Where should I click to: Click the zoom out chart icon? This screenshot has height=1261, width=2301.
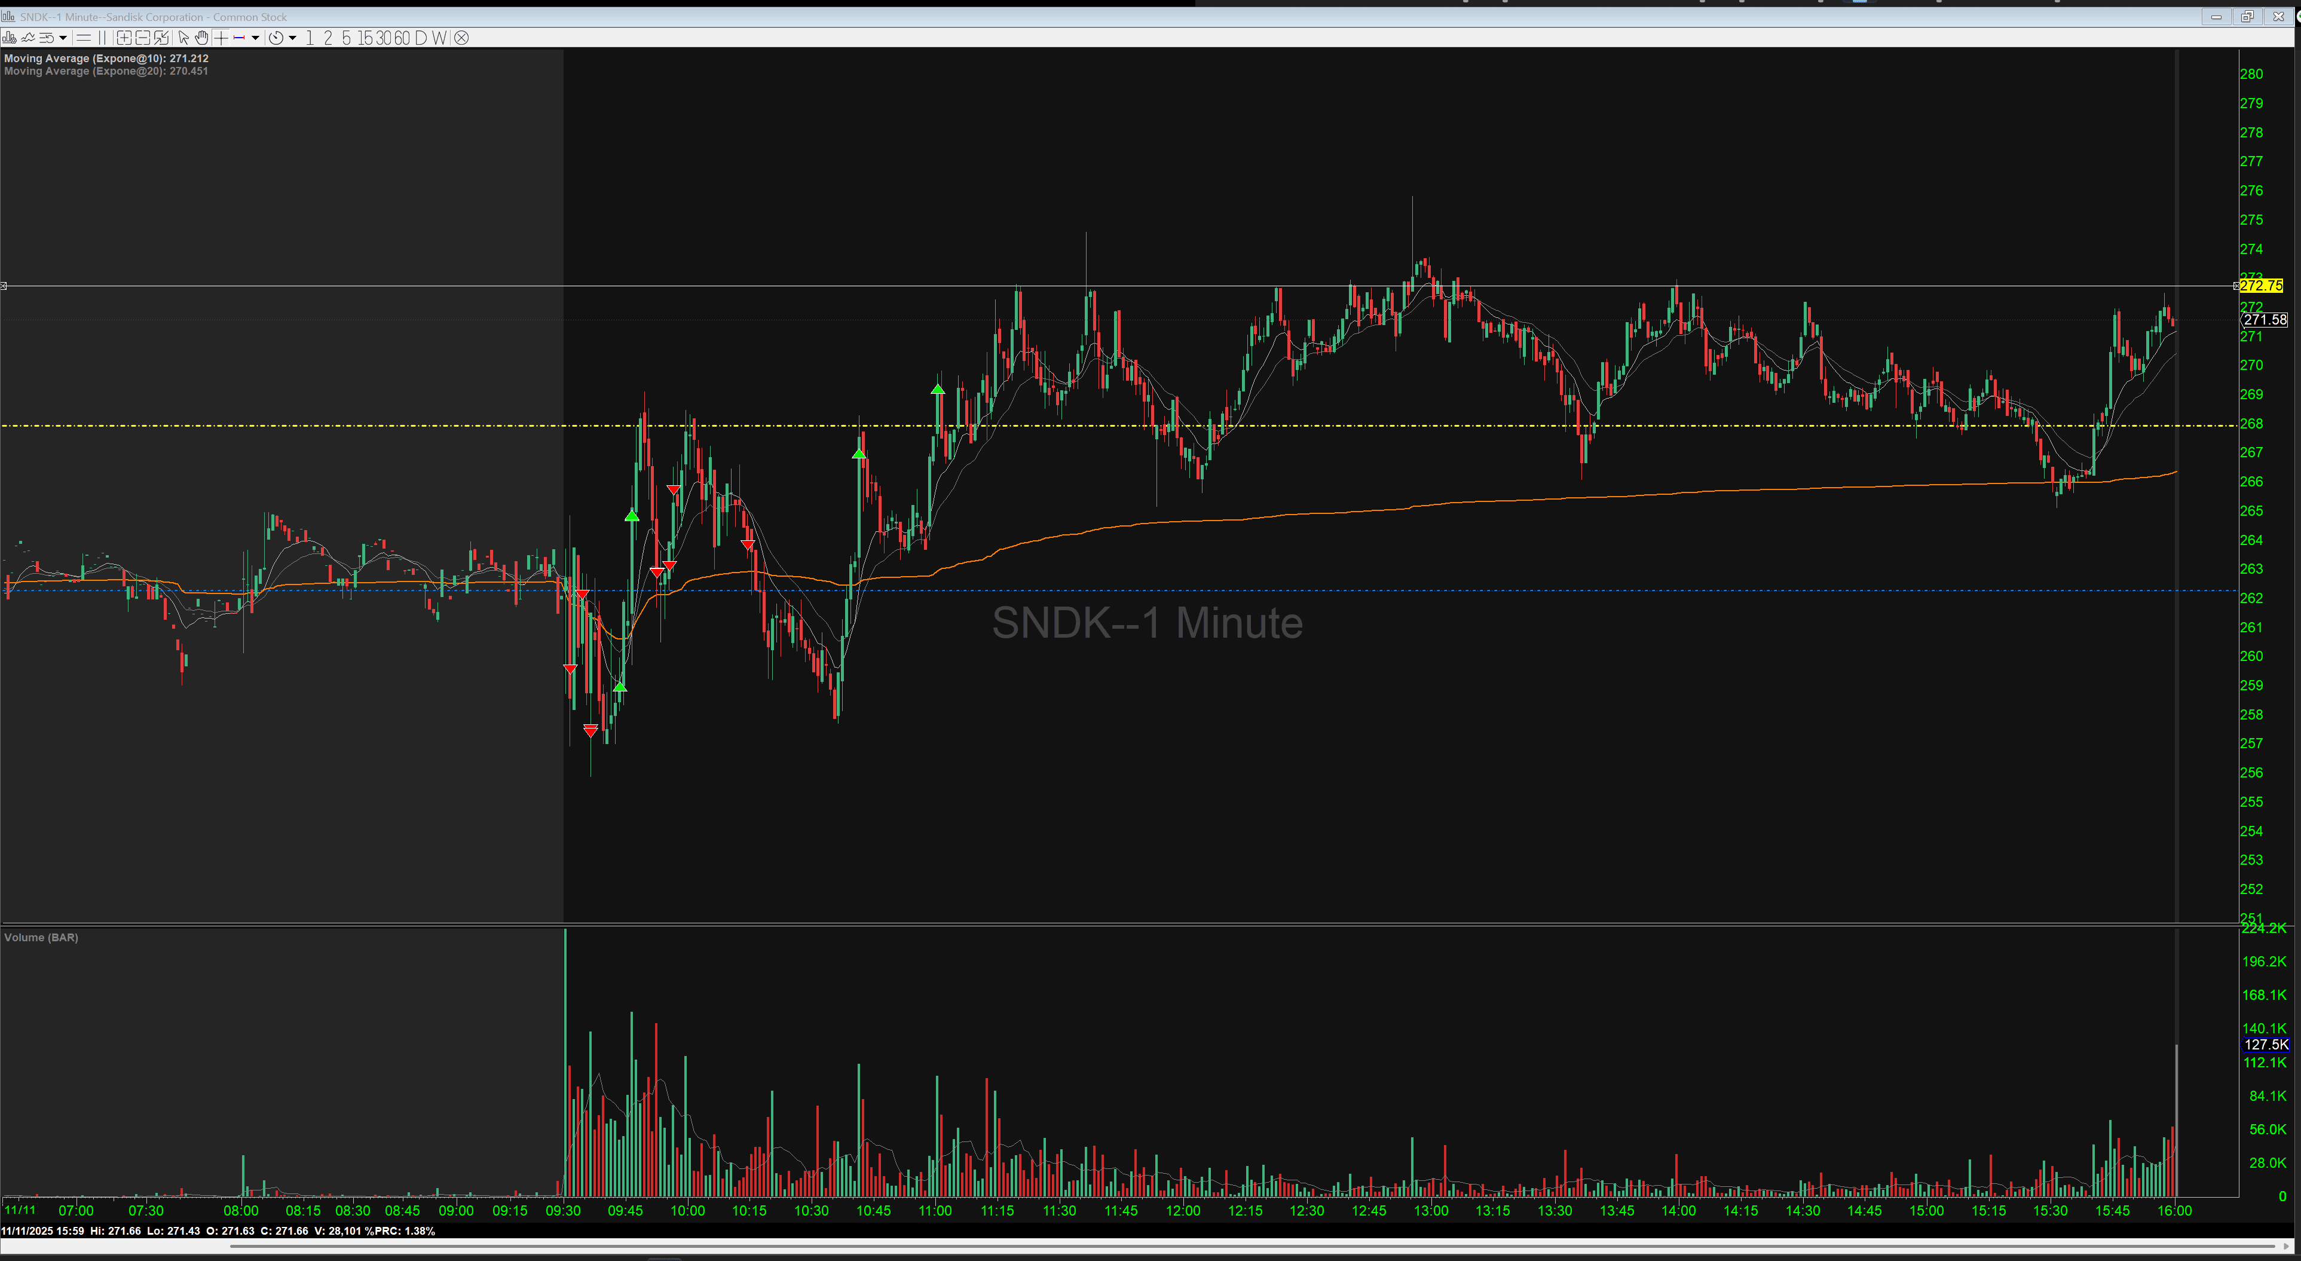[x=142, y=38]
